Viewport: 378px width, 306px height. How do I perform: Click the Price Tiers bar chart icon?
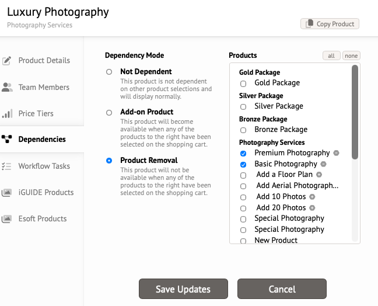pos(7,113)
